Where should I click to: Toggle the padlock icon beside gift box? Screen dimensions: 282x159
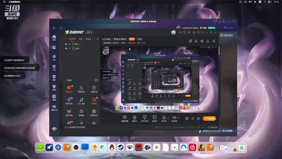pyautogui.click(x=196, y=41)
